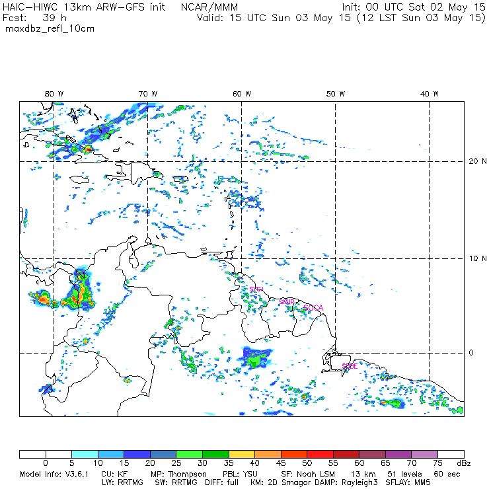Screen dimensions: 489x489
Task: Click the 'CU: KF' cumulus scheme text
Action: (x=114, y=474)
